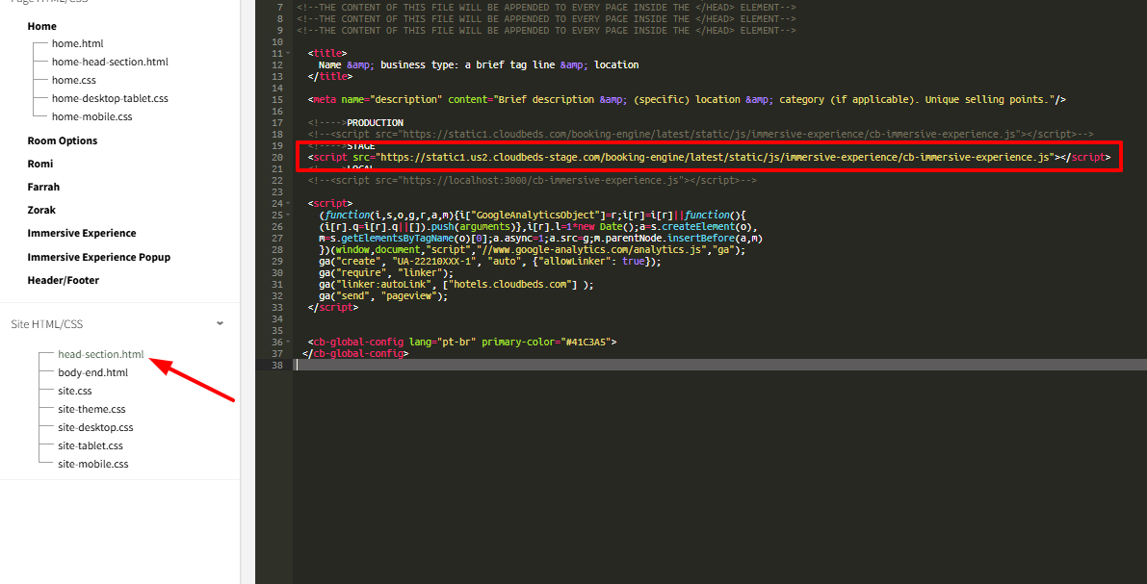This screenshot has width=1147, height=584.
Task: Select the Header/Footer page entry
Action: point(63,280)
